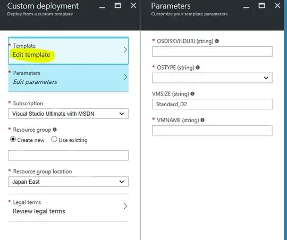This screenshot has width=287, height=240.
Task: Open the Edit template row
Action: pyautogui.click(x=68, y=50)
